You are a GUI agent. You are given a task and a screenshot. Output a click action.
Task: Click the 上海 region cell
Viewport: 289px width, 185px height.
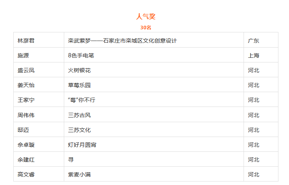pos(254,55)
